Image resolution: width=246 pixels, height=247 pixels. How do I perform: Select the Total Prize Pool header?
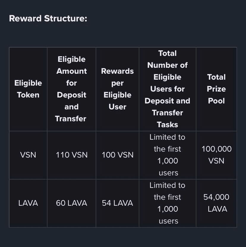(x=216, y=89)
